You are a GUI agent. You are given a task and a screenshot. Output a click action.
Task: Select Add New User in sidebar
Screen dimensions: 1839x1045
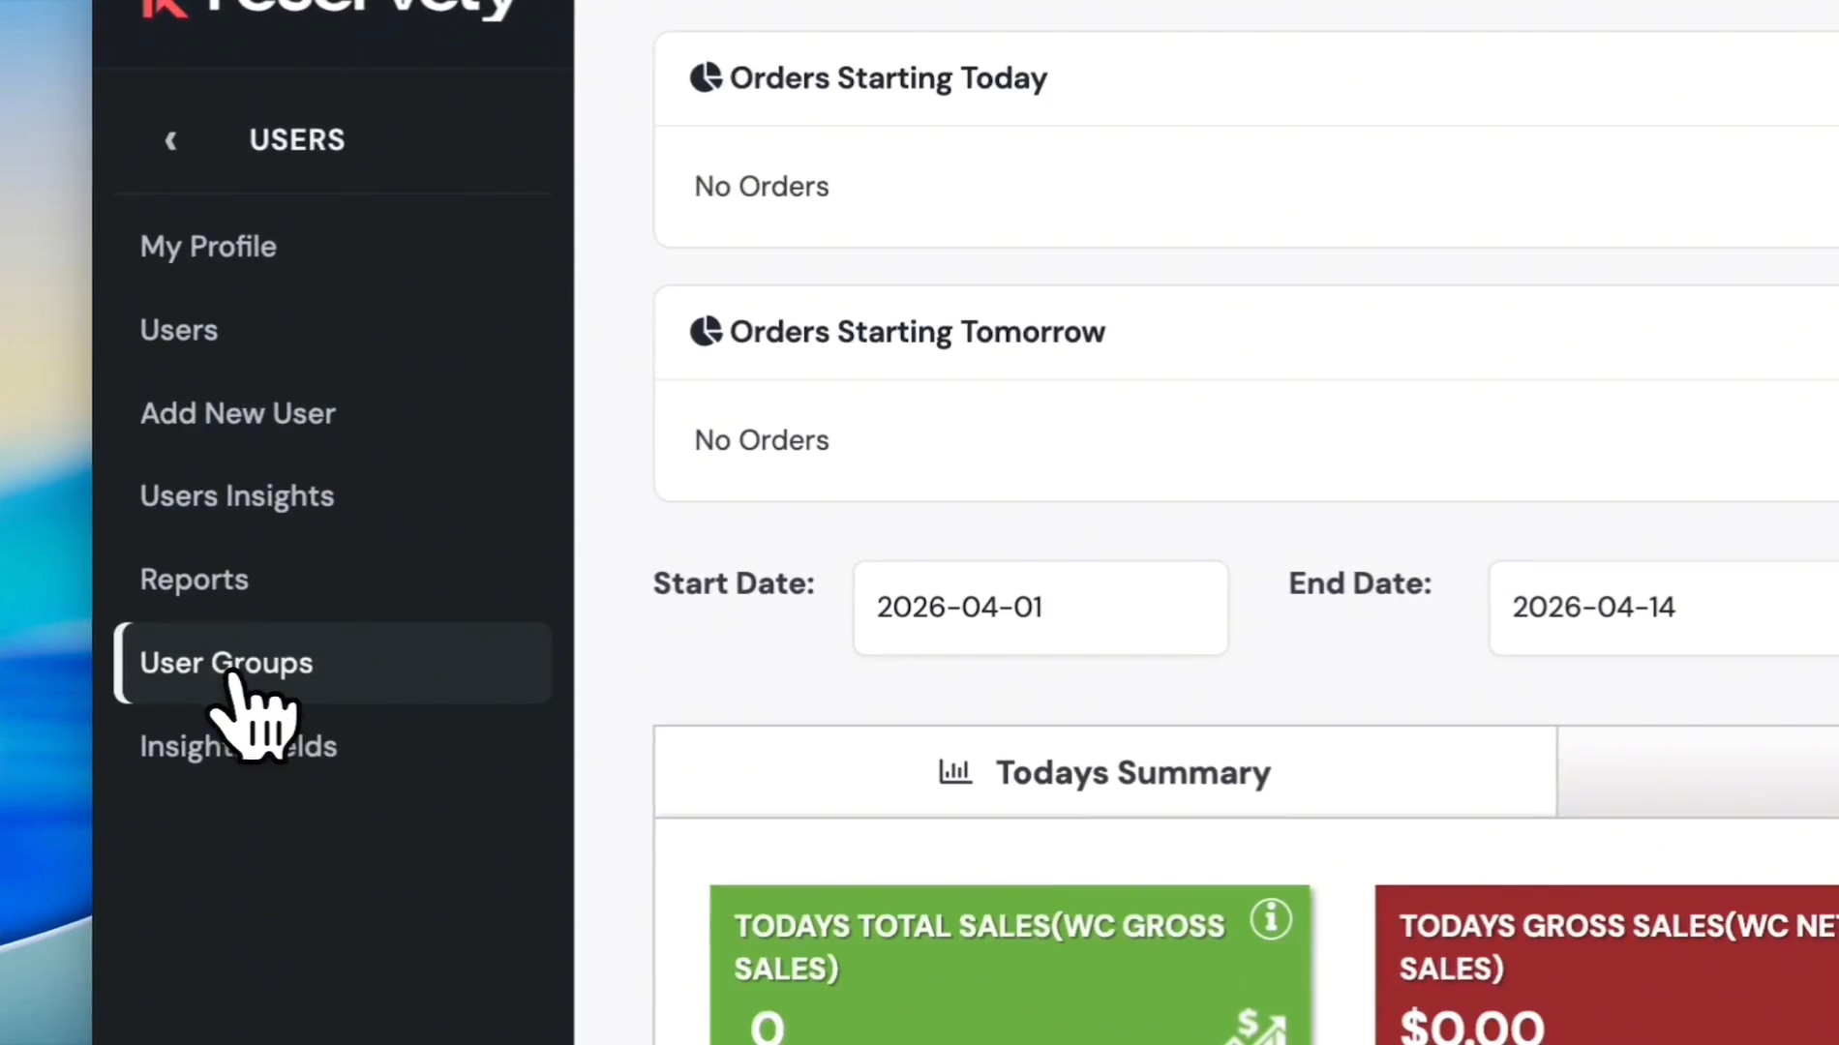(x=238, y=413)
